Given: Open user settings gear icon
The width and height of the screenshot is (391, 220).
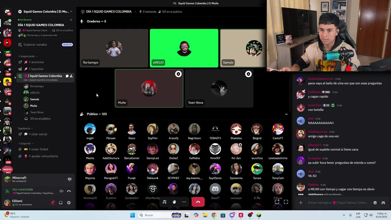Looking at the screenshot, I should click(69, 203).
